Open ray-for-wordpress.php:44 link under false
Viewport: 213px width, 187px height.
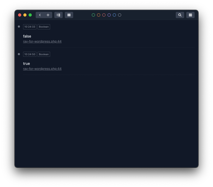(x=42, y=41)
